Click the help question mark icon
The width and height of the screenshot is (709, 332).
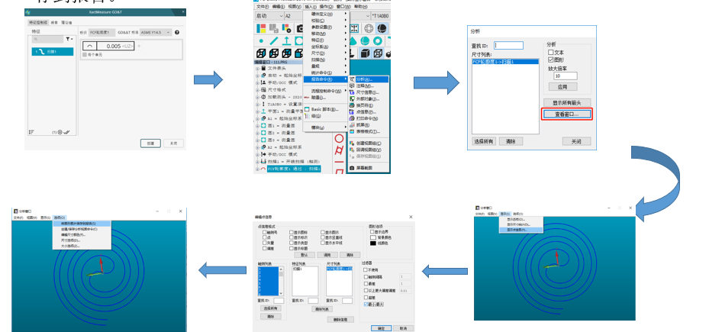[x=177, y=33]
